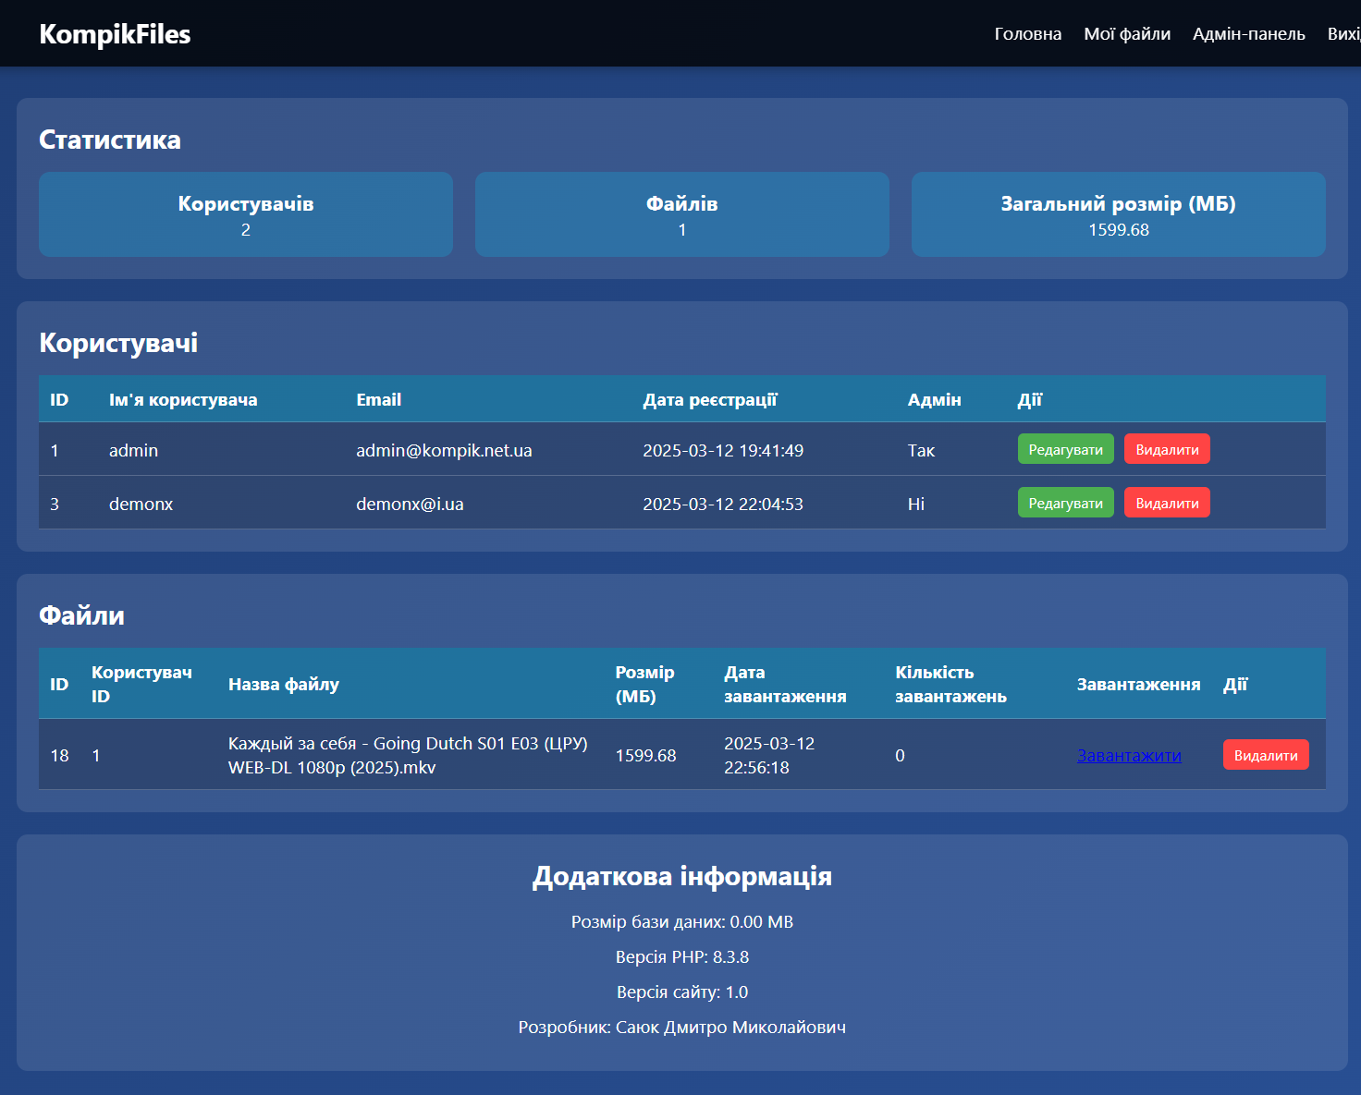Go to Мої файли page

point(1126,34)
